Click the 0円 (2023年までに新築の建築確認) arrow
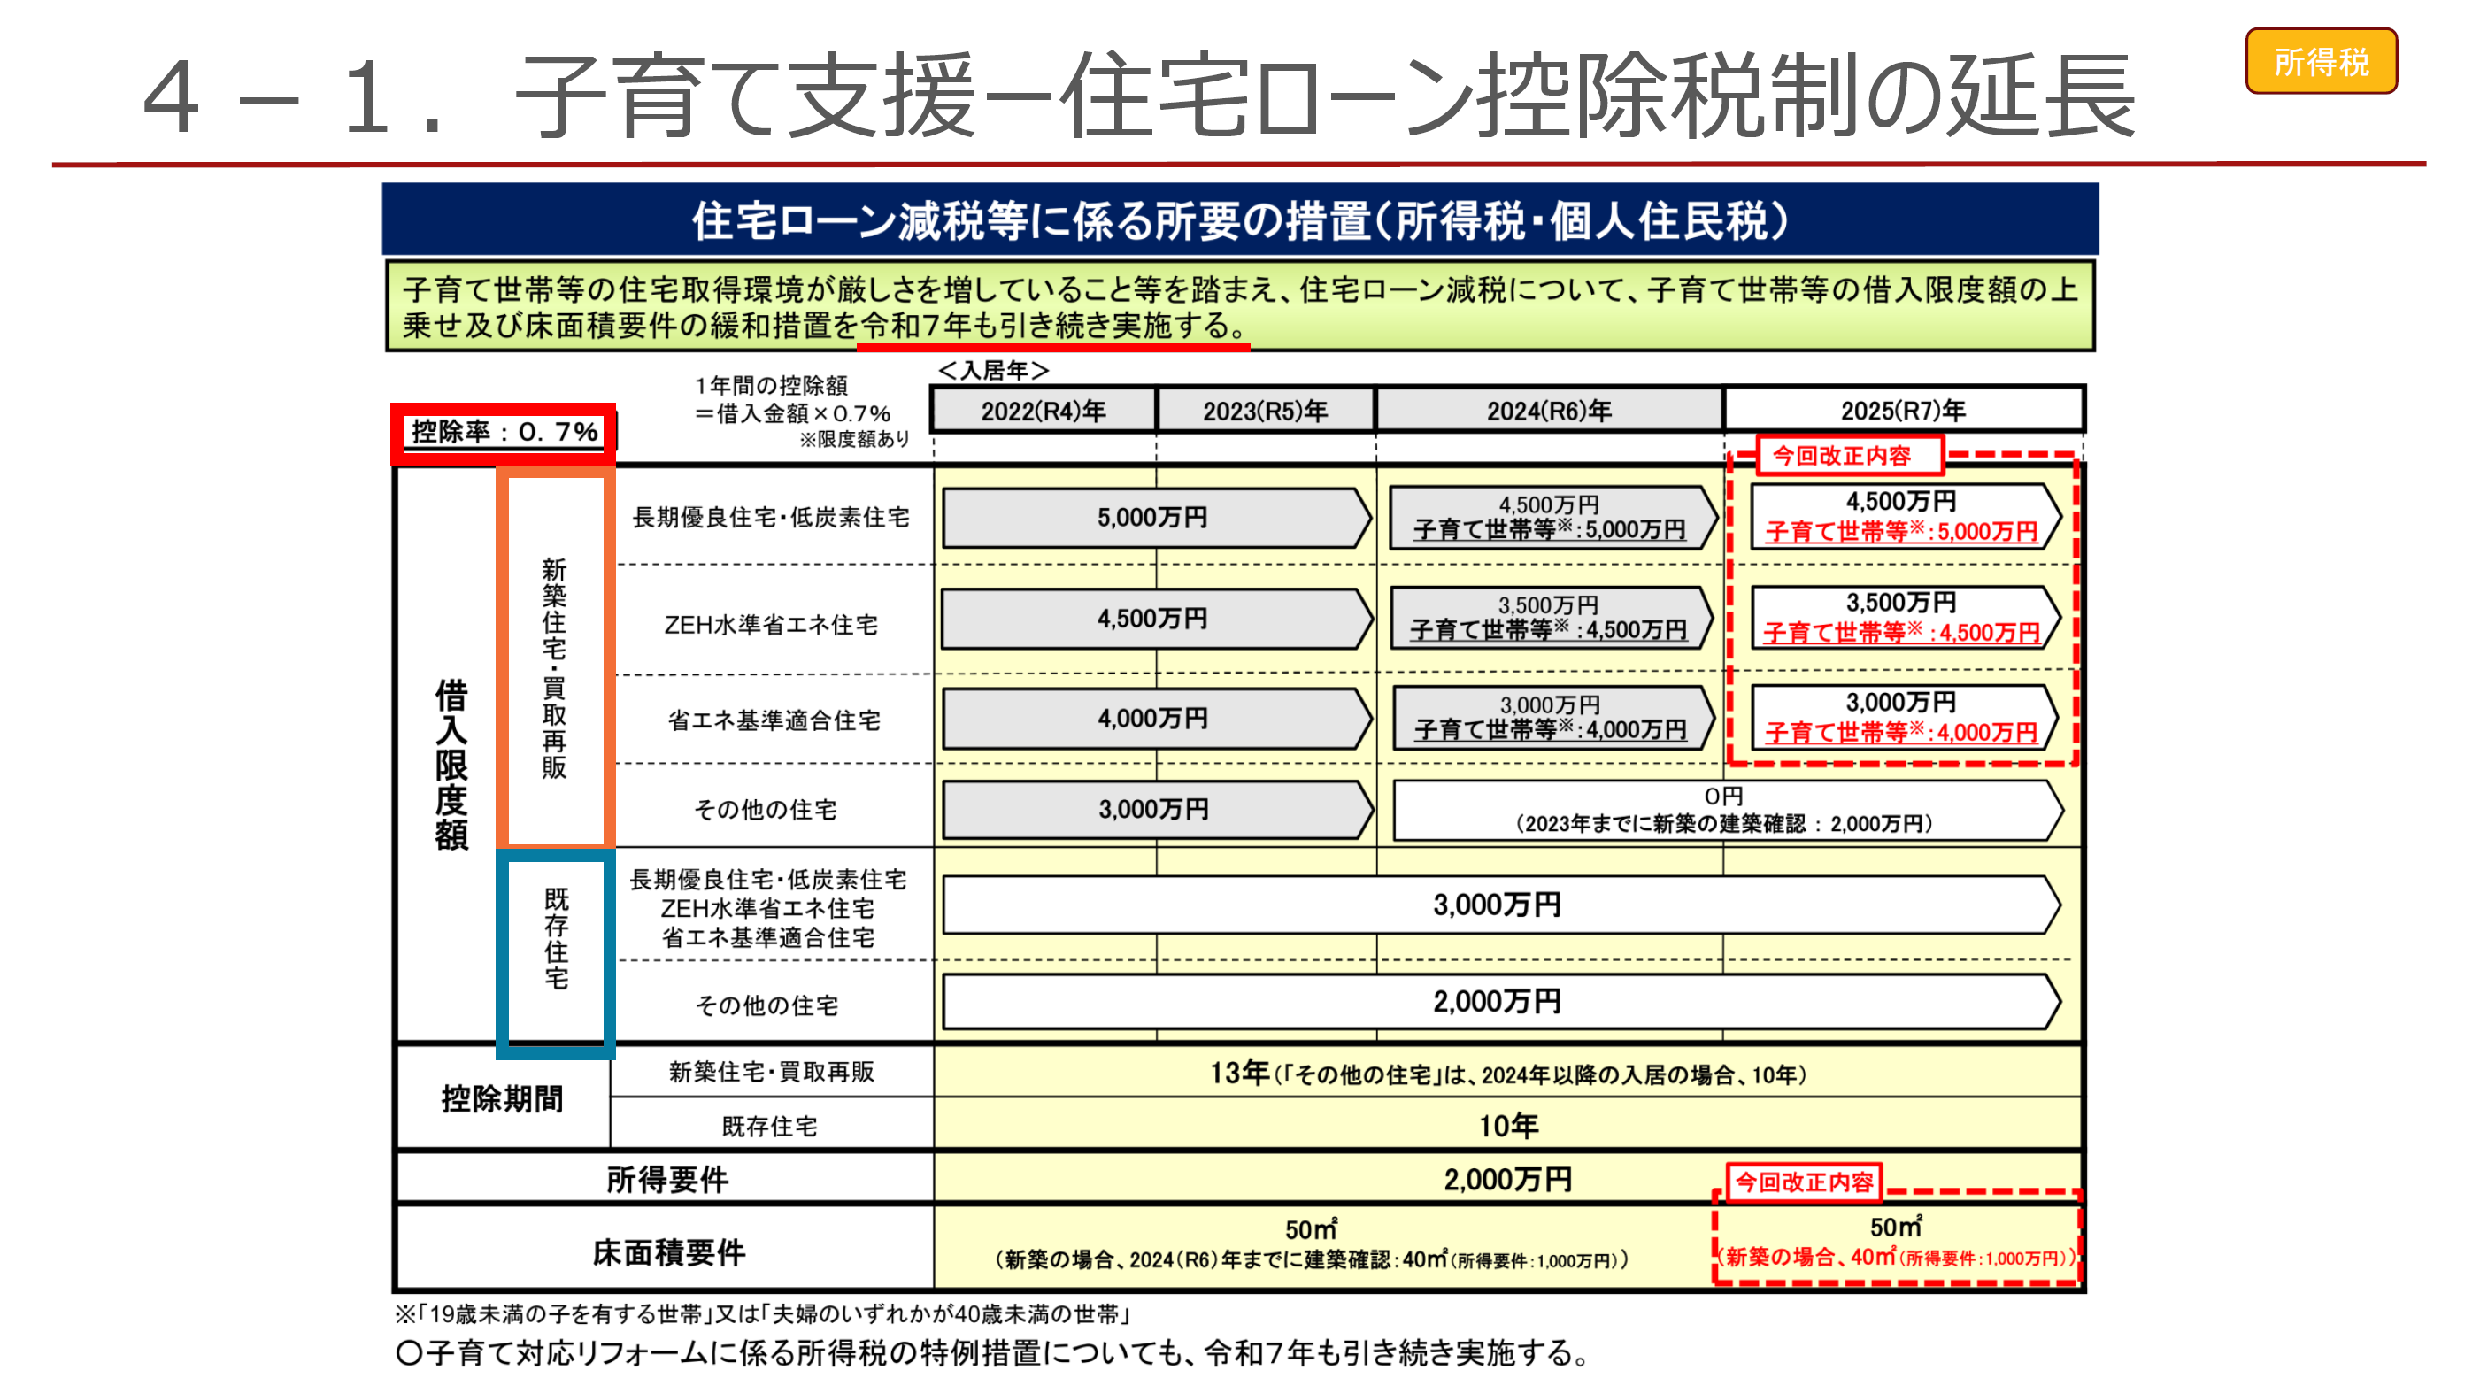 (1726, 810)
